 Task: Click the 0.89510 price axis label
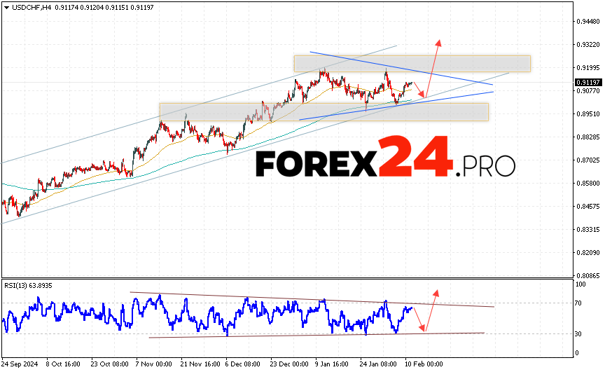click(587, 113)
